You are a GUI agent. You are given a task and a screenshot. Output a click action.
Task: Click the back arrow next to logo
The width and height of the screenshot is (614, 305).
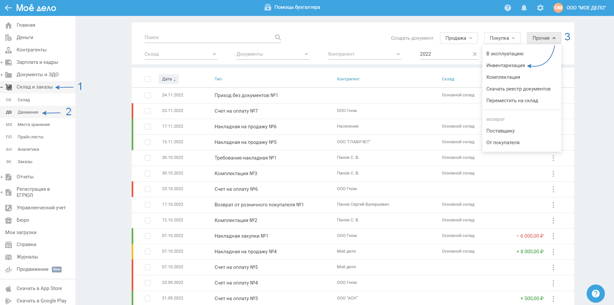(x=8, y=8)
